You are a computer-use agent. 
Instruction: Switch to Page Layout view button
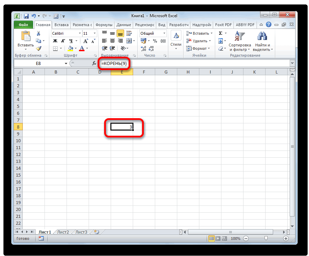tap(218, 238)
